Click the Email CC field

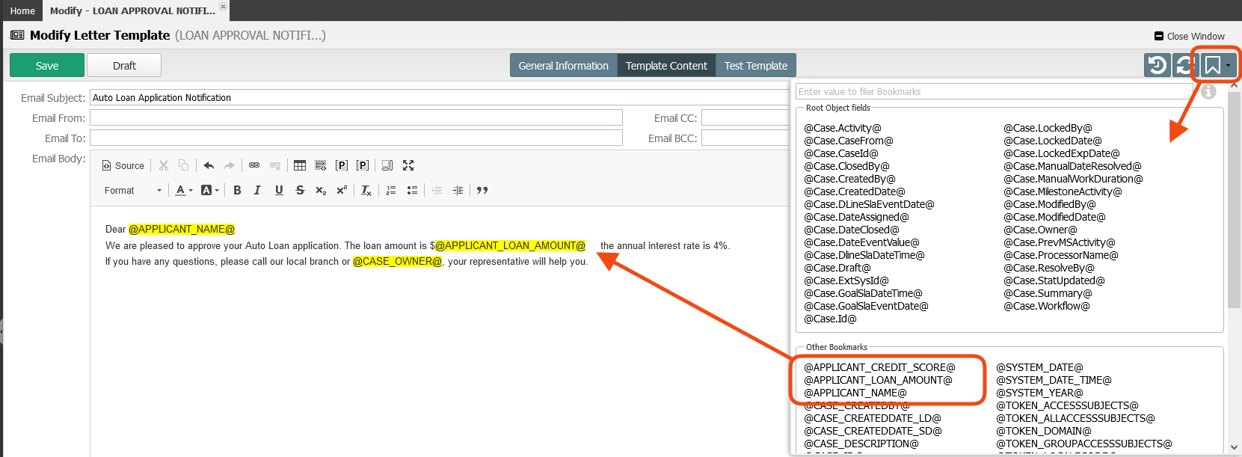745,117
